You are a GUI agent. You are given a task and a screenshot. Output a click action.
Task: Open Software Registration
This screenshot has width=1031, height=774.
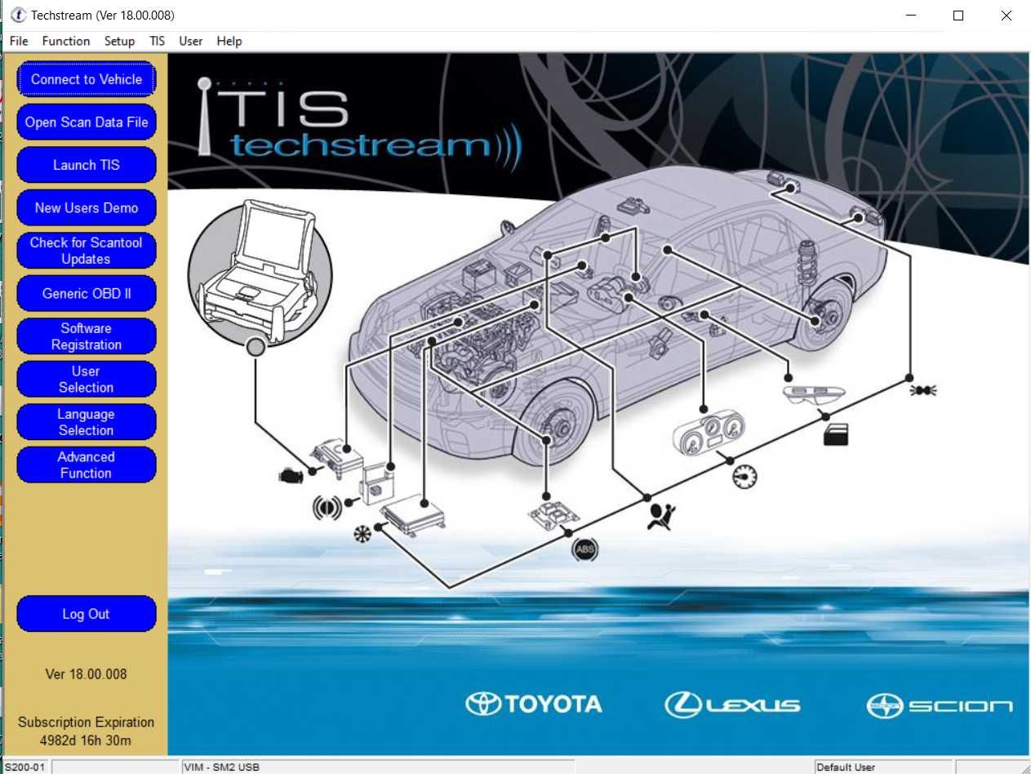coord(86,336)
